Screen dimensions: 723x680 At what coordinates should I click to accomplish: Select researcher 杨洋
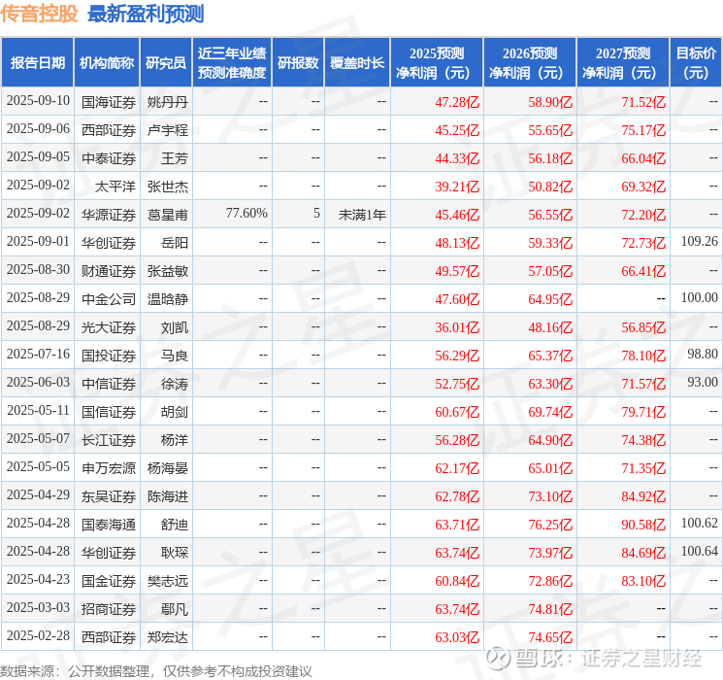175,440
